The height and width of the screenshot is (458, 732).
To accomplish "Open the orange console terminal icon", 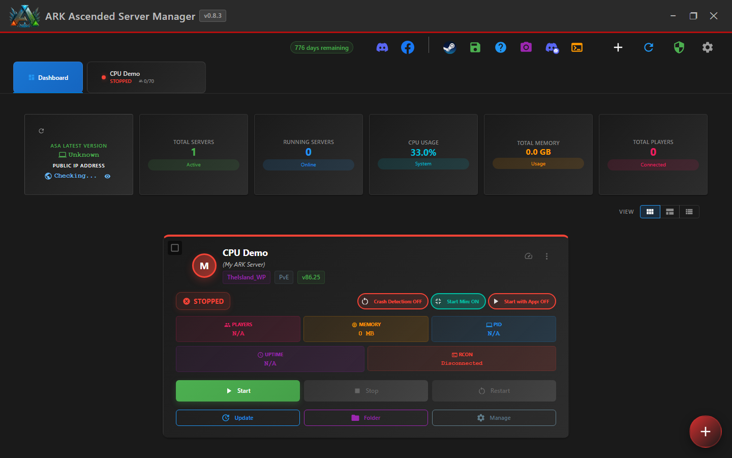I will [x=577, y=47].
